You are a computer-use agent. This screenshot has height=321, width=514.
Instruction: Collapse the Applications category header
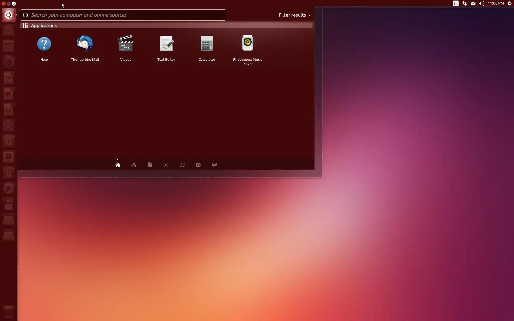pos(44,25)
